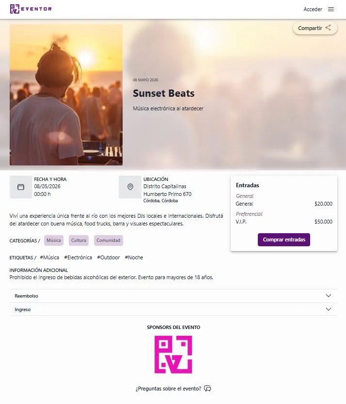
Task: Open the event questions chat icon
Action: [x=208, y=389]
